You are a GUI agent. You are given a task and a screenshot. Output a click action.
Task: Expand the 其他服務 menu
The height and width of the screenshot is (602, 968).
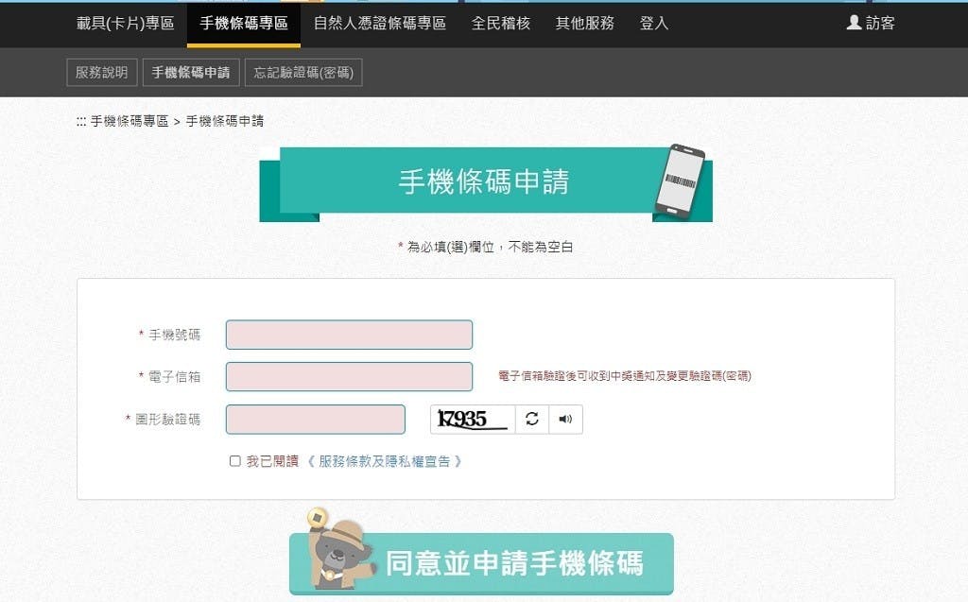pos(584,24)
